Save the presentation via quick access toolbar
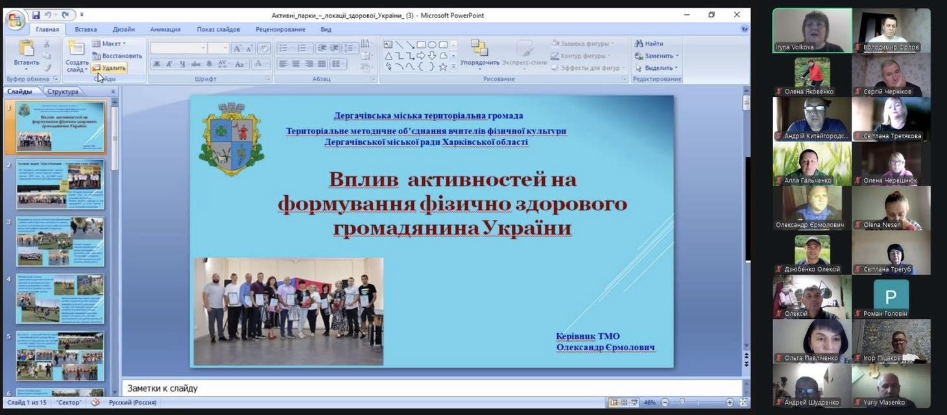 pos(36,15)
